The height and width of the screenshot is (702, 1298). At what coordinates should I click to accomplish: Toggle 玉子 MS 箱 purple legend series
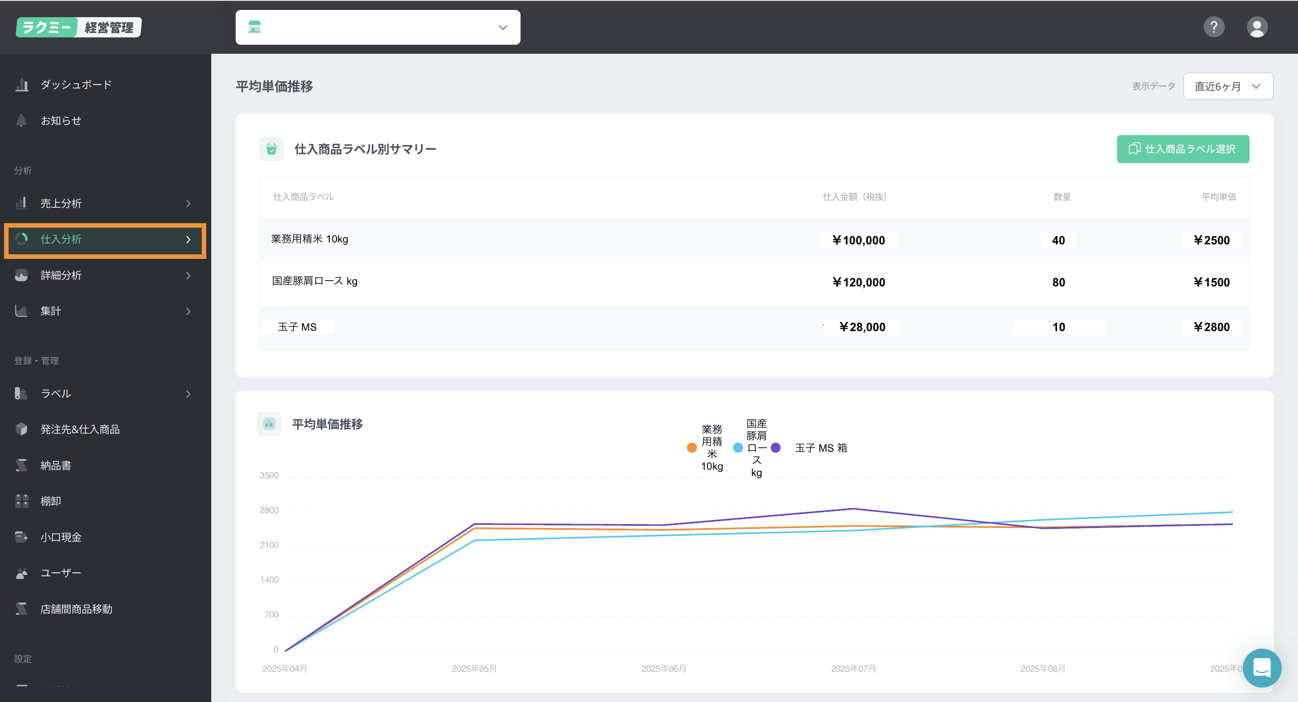776,448
